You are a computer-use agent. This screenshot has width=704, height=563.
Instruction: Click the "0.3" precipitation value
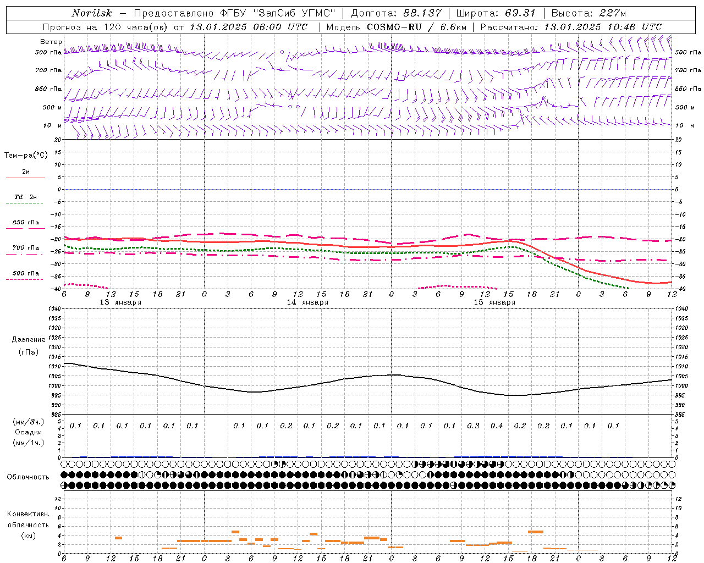click(473, 426)
